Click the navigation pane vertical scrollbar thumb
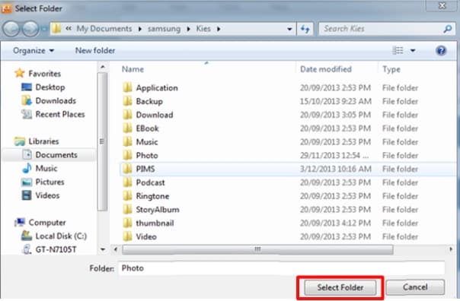The width and height of the screenshot is (460, 301). point(102,141)
